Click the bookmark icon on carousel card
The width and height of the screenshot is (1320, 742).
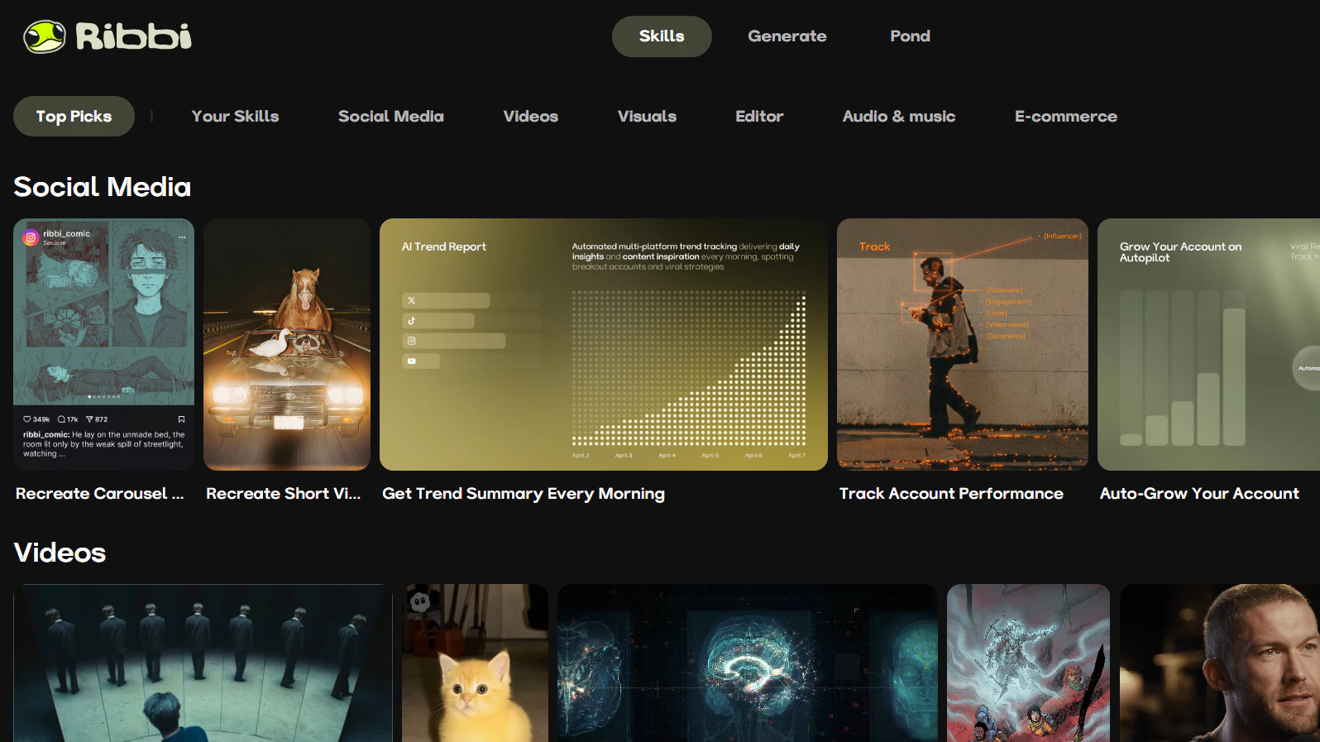click(181, 419)
